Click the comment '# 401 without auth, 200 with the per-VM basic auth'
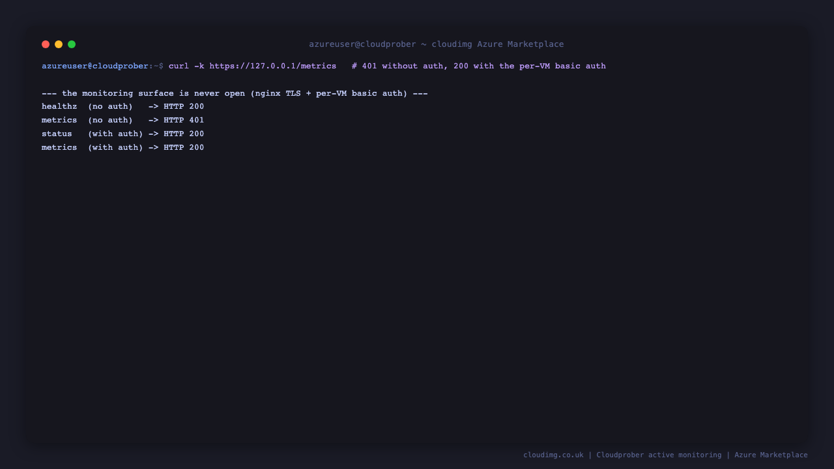Screen dimensions: 834x469 click(479, 66)
